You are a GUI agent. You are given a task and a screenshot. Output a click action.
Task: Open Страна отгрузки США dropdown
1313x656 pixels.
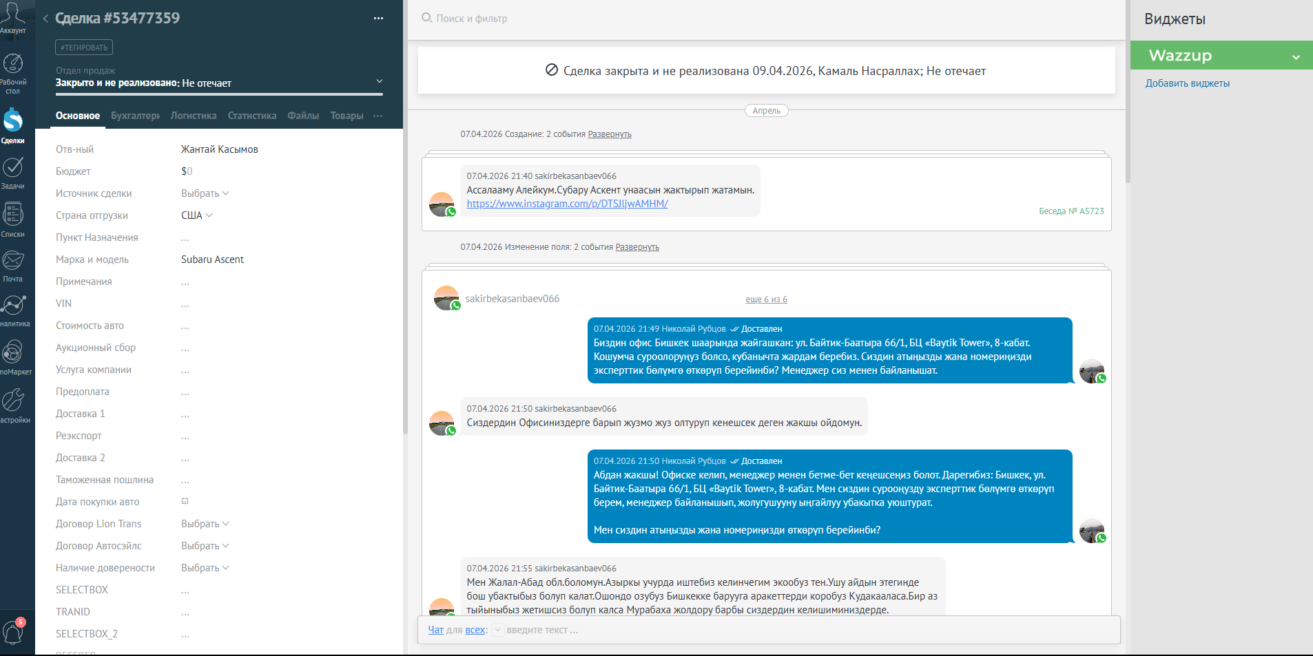point(196,215)
